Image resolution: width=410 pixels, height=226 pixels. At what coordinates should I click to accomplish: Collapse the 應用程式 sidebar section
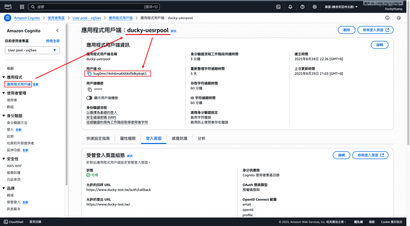[x=4, y=77]
